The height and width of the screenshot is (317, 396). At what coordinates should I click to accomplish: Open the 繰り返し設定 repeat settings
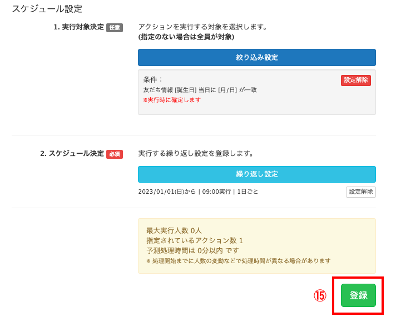pyautogui.click(x=256, y=174)
